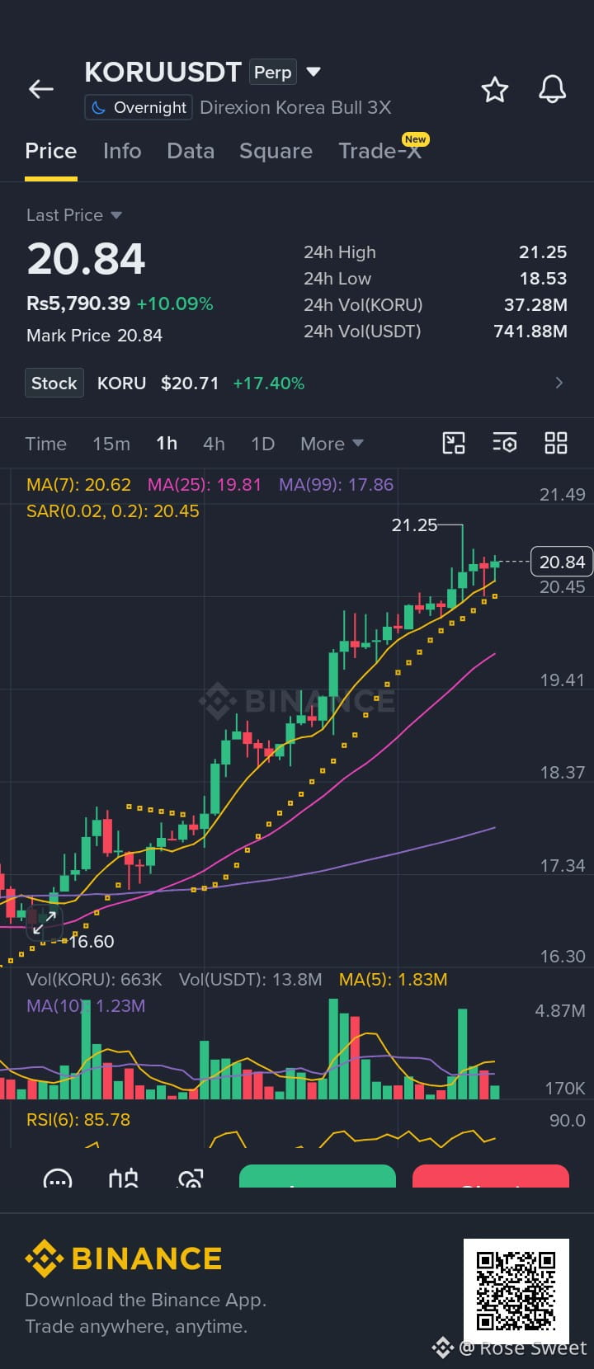Viewport: 594px width, 1369px height.
Task: Tap the Mark Price 20.84 text
Action: [94, 336]
